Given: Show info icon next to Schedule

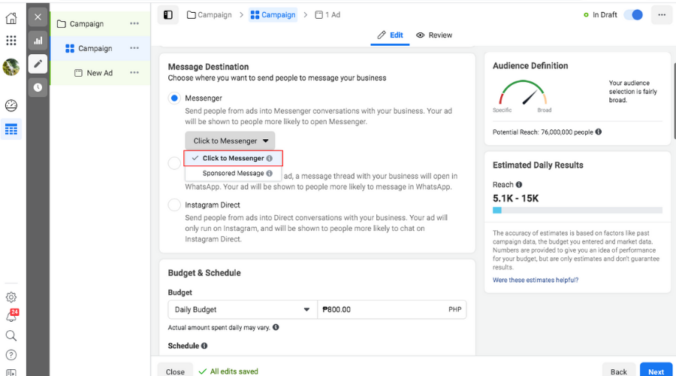Looking at the screenshot, I should [x=204, y=346].
